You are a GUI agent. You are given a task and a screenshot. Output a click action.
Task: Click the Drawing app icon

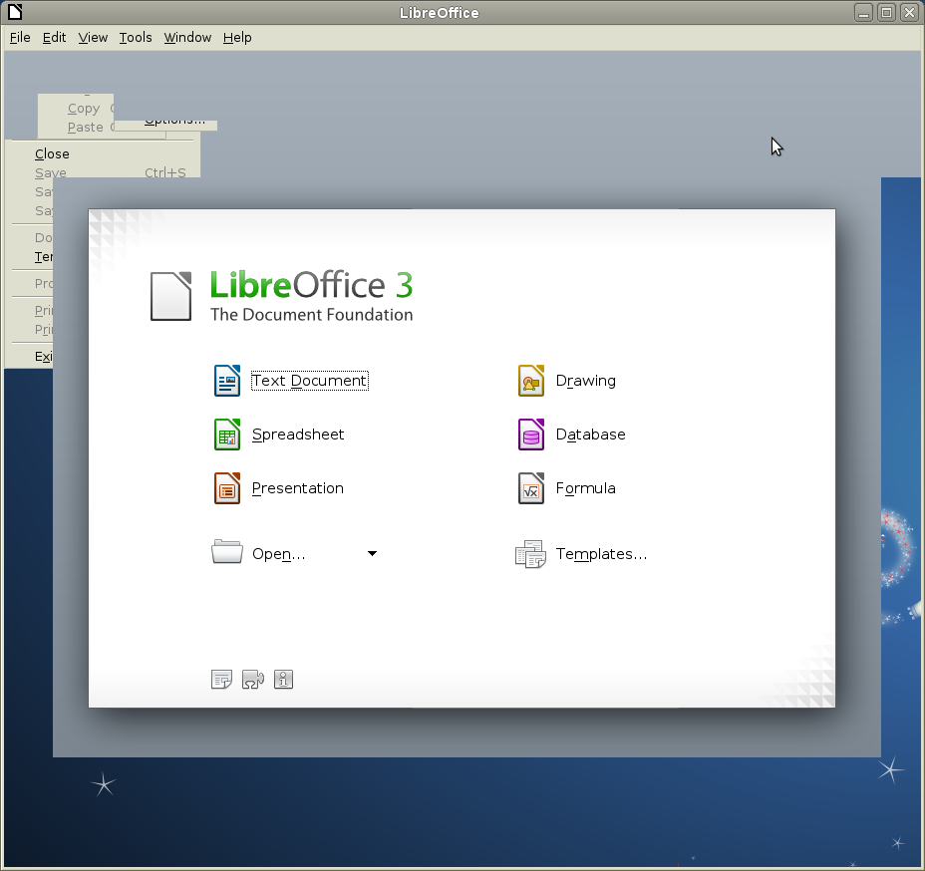point(531,381)
